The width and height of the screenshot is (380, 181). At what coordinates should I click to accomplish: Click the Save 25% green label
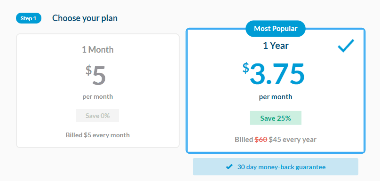coord(276,118)
